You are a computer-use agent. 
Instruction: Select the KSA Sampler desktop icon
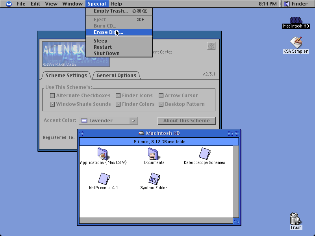click(296, 42)
